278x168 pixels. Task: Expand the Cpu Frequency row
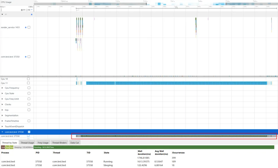point(2,88)
